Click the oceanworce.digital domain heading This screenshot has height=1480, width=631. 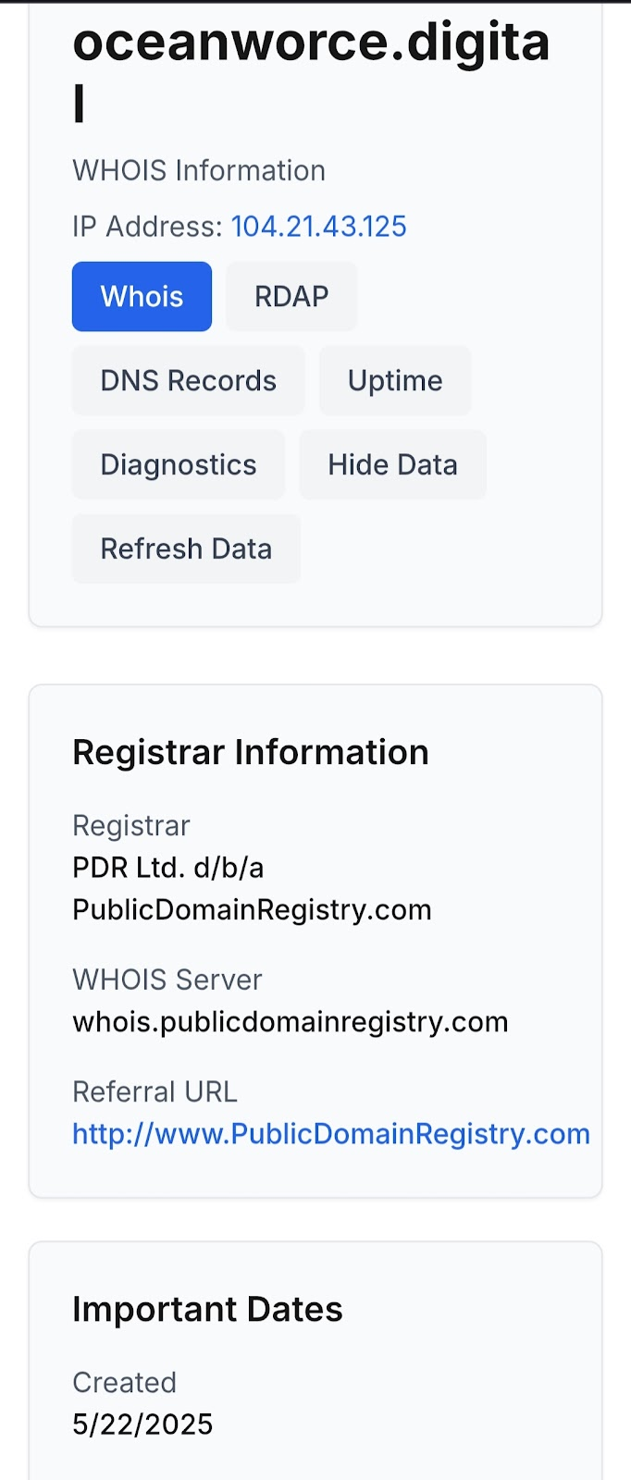[312, 72]
